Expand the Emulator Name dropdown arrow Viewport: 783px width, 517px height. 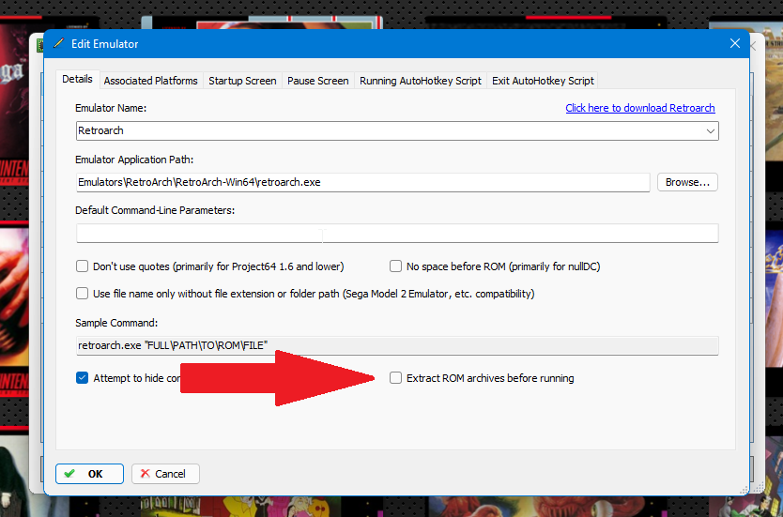tap(710, 131)
